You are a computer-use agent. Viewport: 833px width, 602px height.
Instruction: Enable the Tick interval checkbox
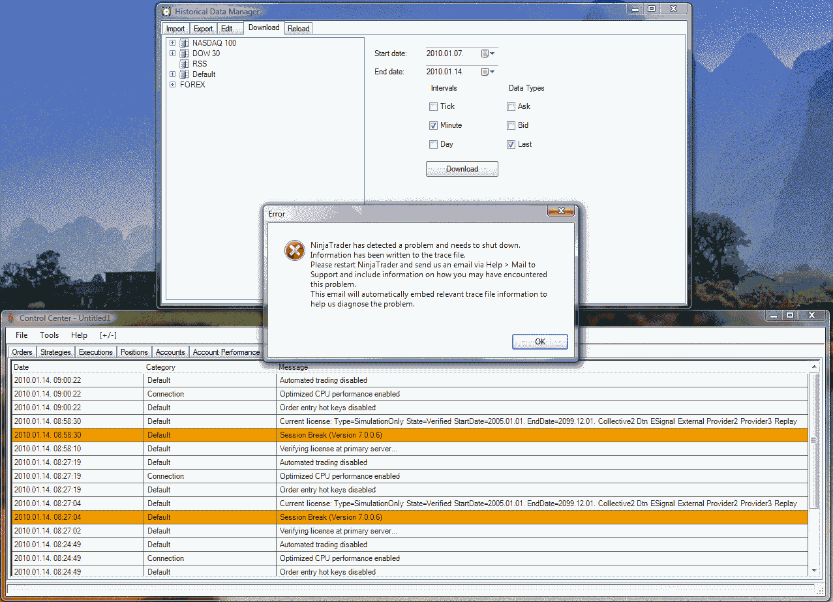pos(433,106)
